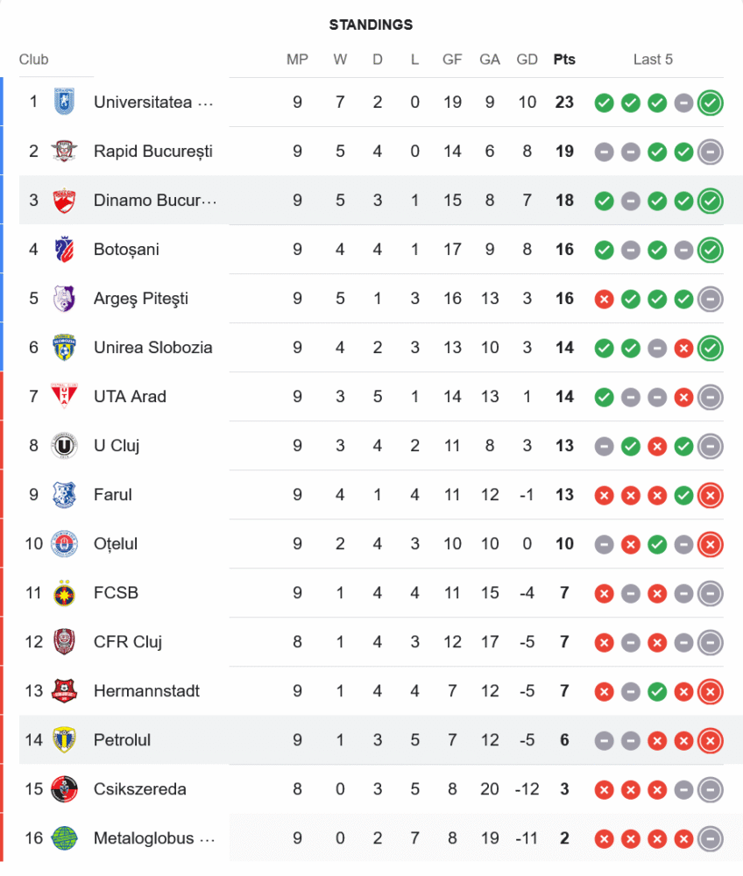Click Rapid București's latest draw indicator
Image resolution: width=743 pixels, height=876 pixels.
coord(711,152)
